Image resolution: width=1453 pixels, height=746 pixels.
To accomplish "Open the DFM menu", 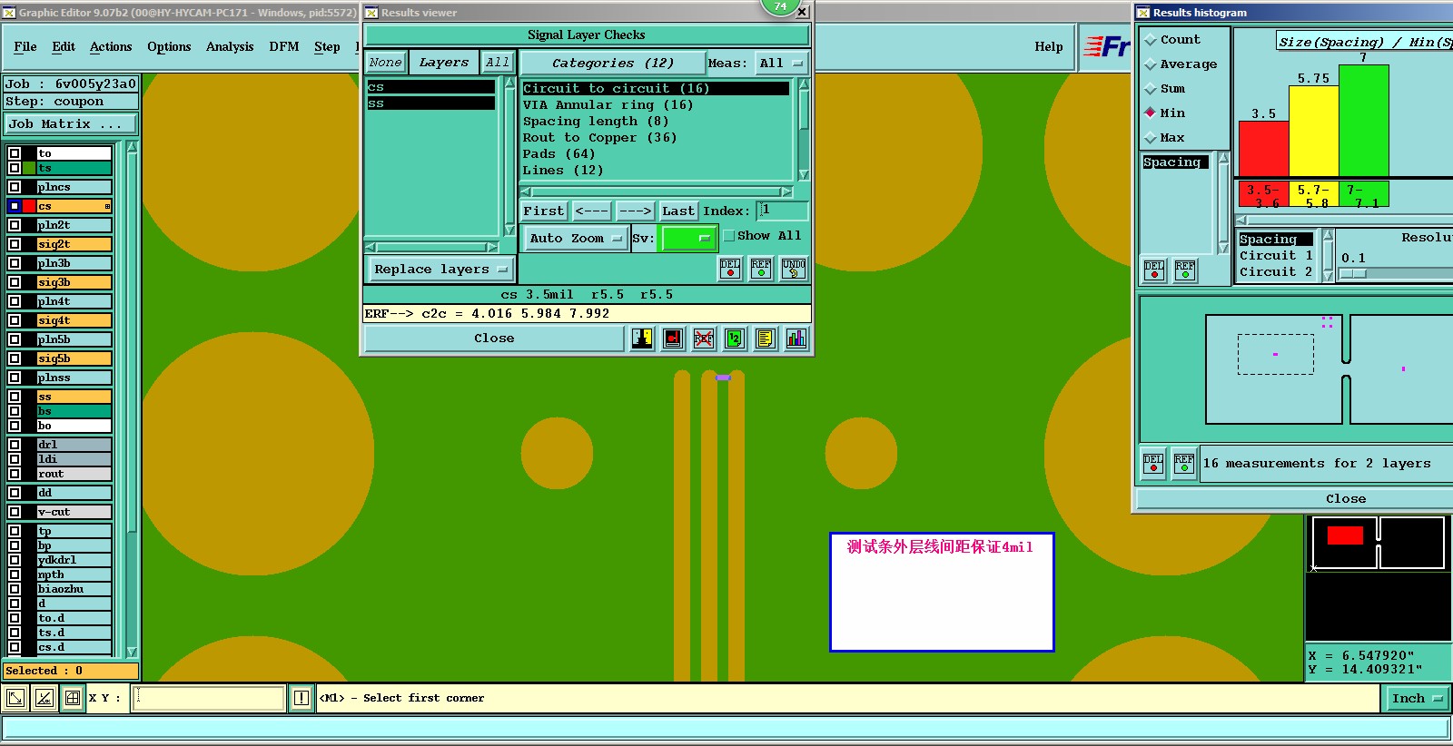I will tap(284, 46).
